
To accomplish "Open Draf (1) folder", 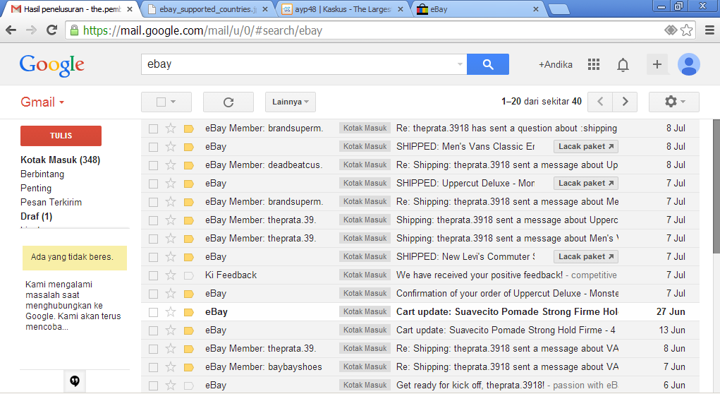I will tap(36, 217).
